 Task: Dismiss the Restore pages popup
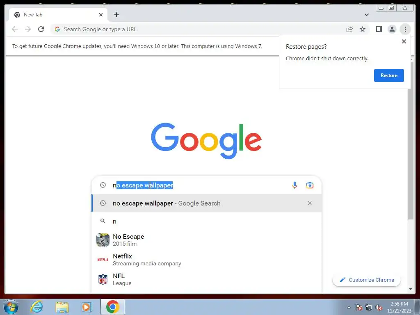pyautogui.click(x=404, y=41)
